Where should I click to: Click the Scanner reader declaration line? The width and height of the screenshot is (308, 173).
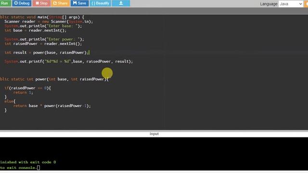point(49,22)
